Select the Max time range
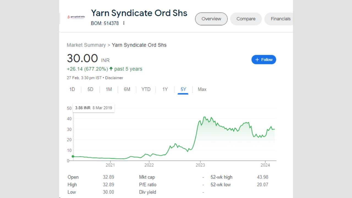The image size is (352, 198). coord(202,89)
